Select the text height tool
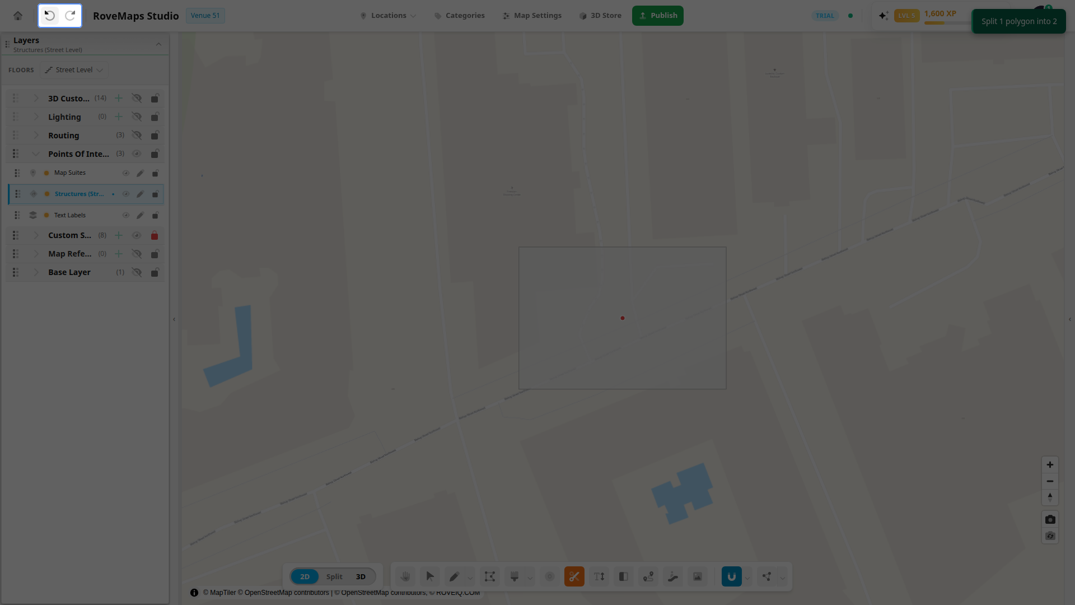Screen dimensions: 1075x605 (599, 576)
